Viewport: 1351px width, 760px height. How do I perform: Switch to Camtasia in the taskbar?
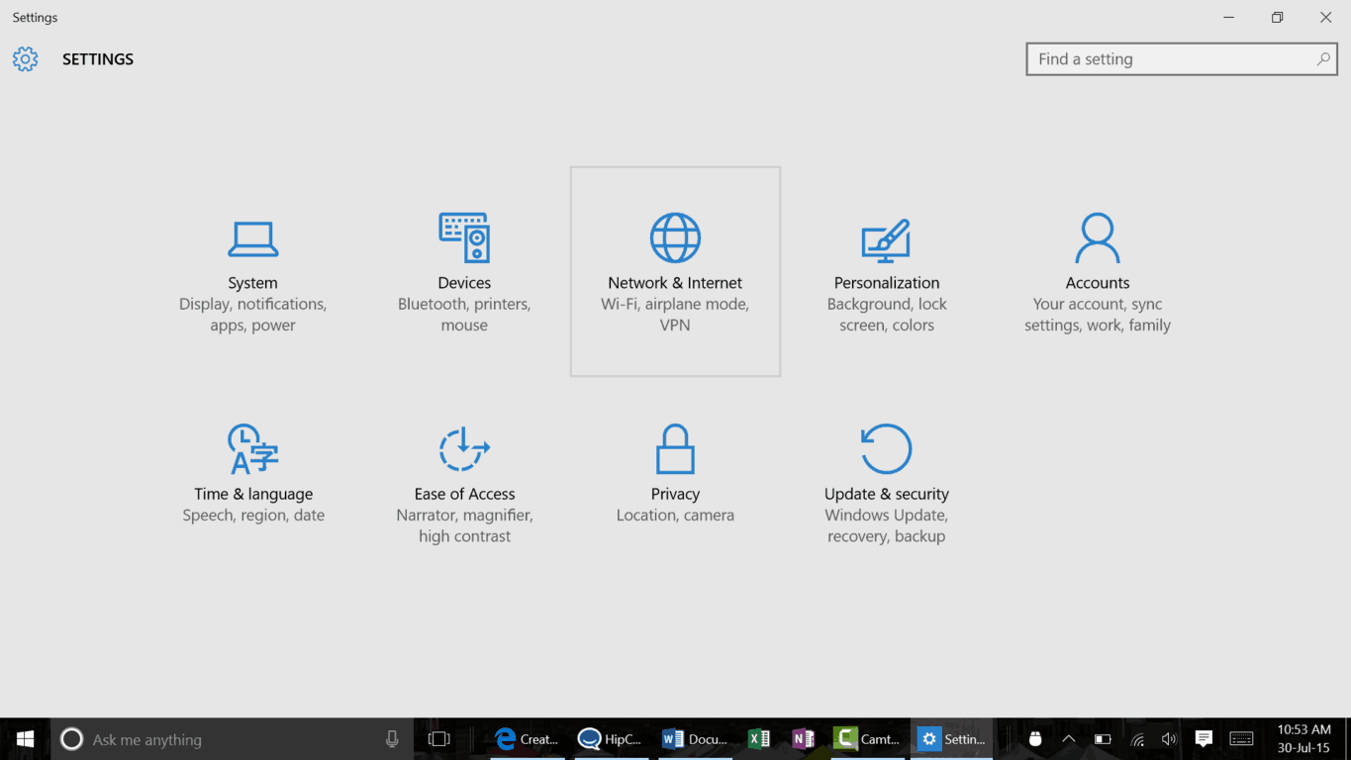pyautogui.click(x=867, y=739)
